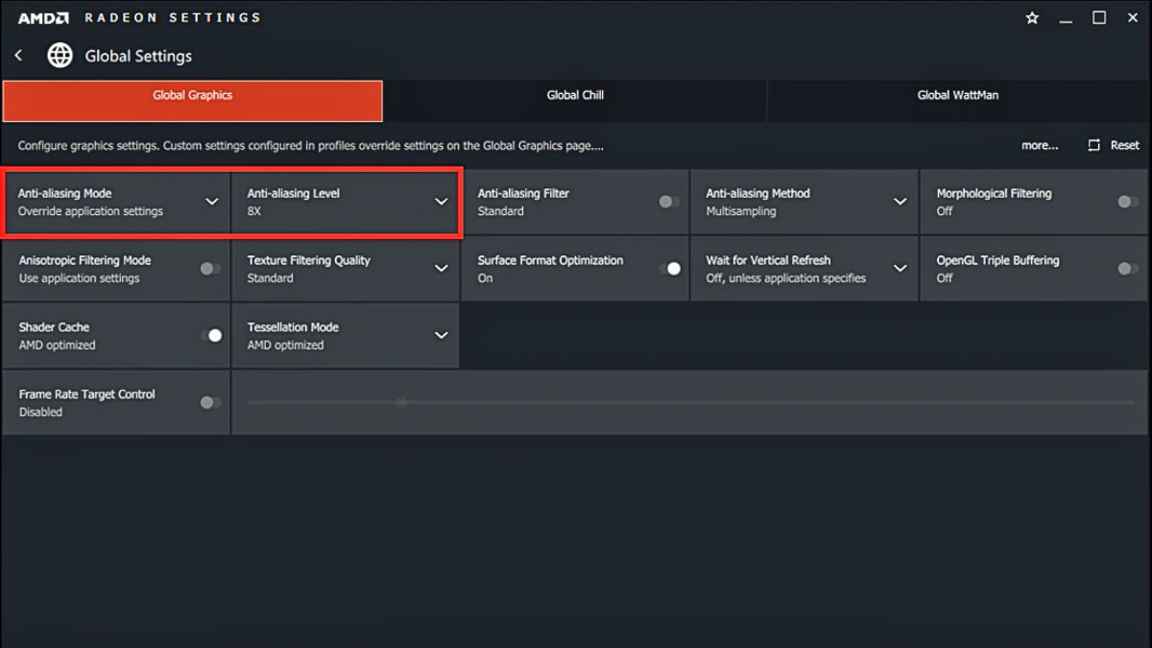Close the Radeon Settings window
1152x648 pixels.
(x=1132, y=18)
